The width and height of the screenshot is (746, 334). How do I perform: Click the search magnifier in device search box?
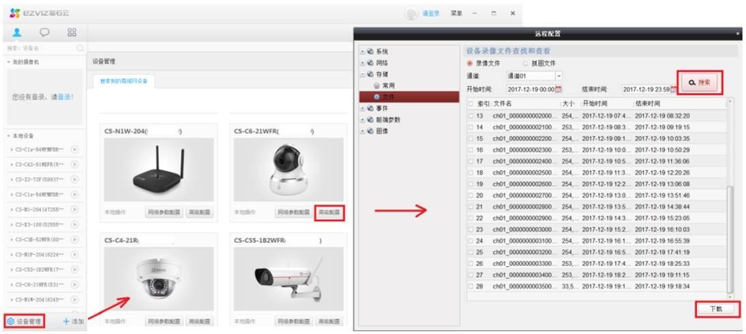[x=80, y=48]
